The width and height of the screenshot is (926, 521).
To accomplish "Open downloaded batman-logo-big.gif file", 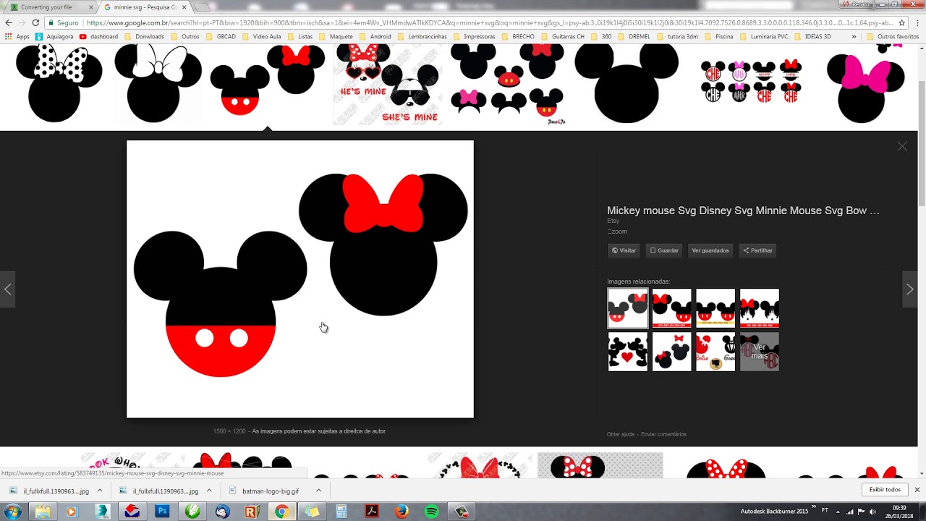I will [266, 491].
